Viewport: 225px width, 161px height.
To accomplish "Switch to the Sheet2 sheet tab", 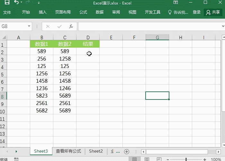I will point(96,151).
